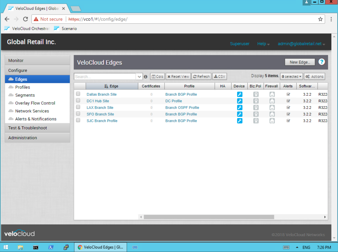Open Business Policy icon for SJC Branch Profile

pyautogui.click(x=256, y=121)
